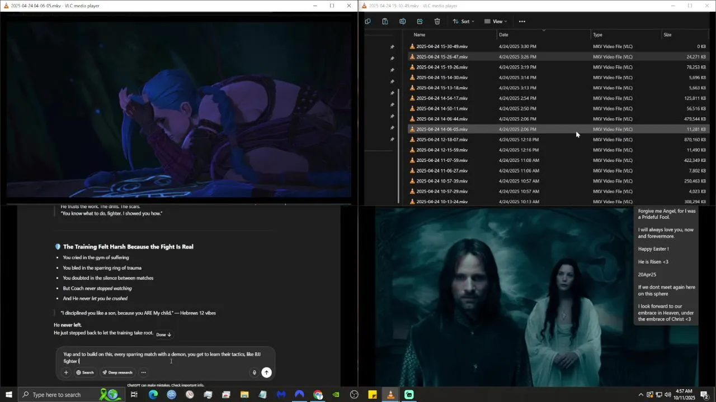Open Task View from the taskbar
716x402 pixels.
coord(134,395)
